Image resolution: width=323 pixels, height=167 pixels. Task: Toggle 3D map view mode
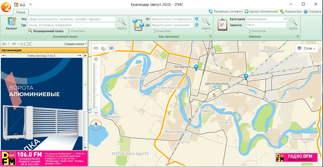pos(111,48)
